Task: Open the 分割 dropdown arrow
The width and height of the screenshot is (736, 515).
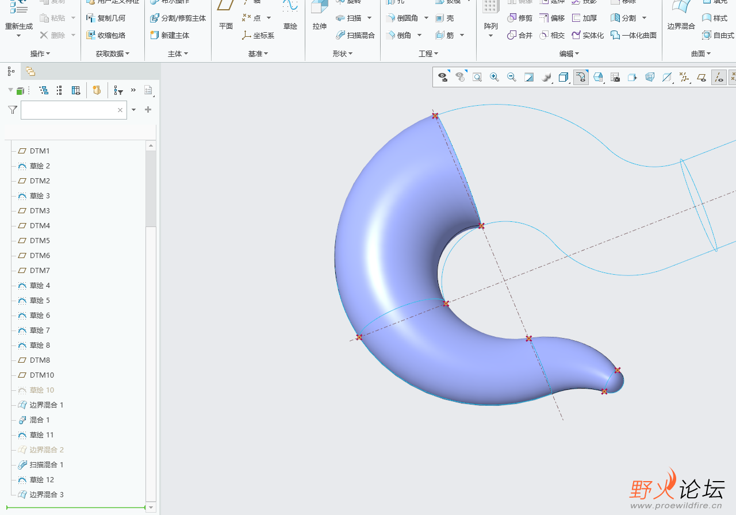Action: click(644, 18)
